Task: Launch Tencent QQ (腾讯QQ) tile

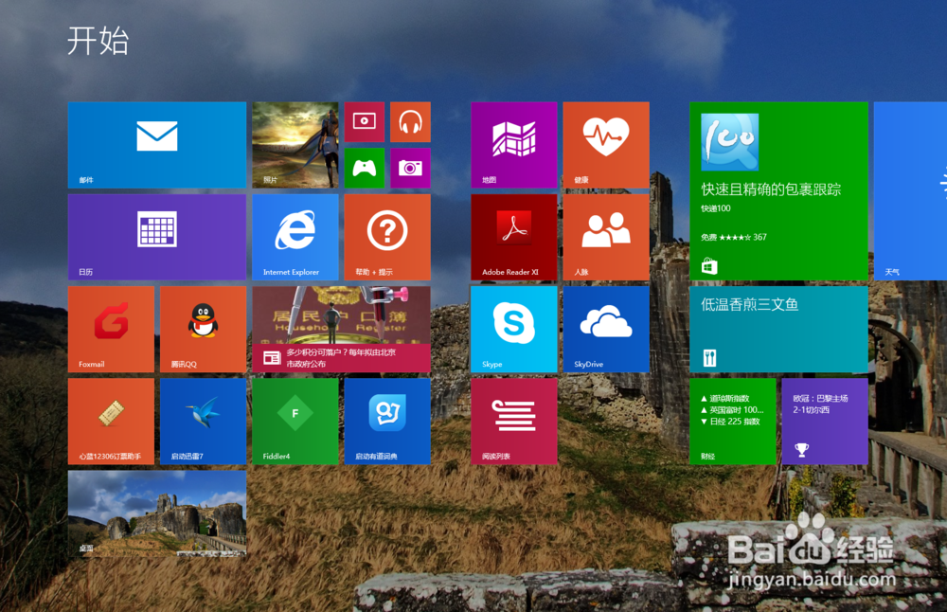Action: click(x=203, y=330)
